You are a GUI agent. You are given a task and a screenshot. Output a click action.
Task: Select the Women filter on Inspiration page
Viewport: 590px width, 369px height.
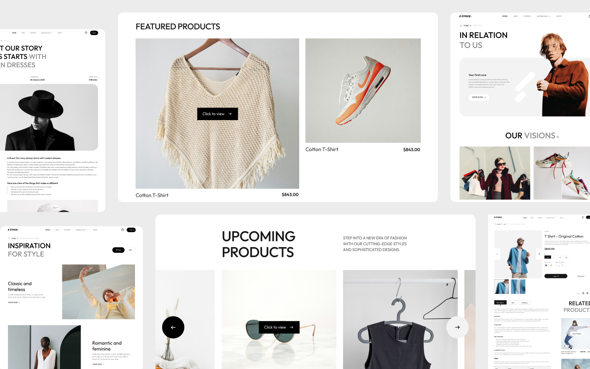click(118, 250)
